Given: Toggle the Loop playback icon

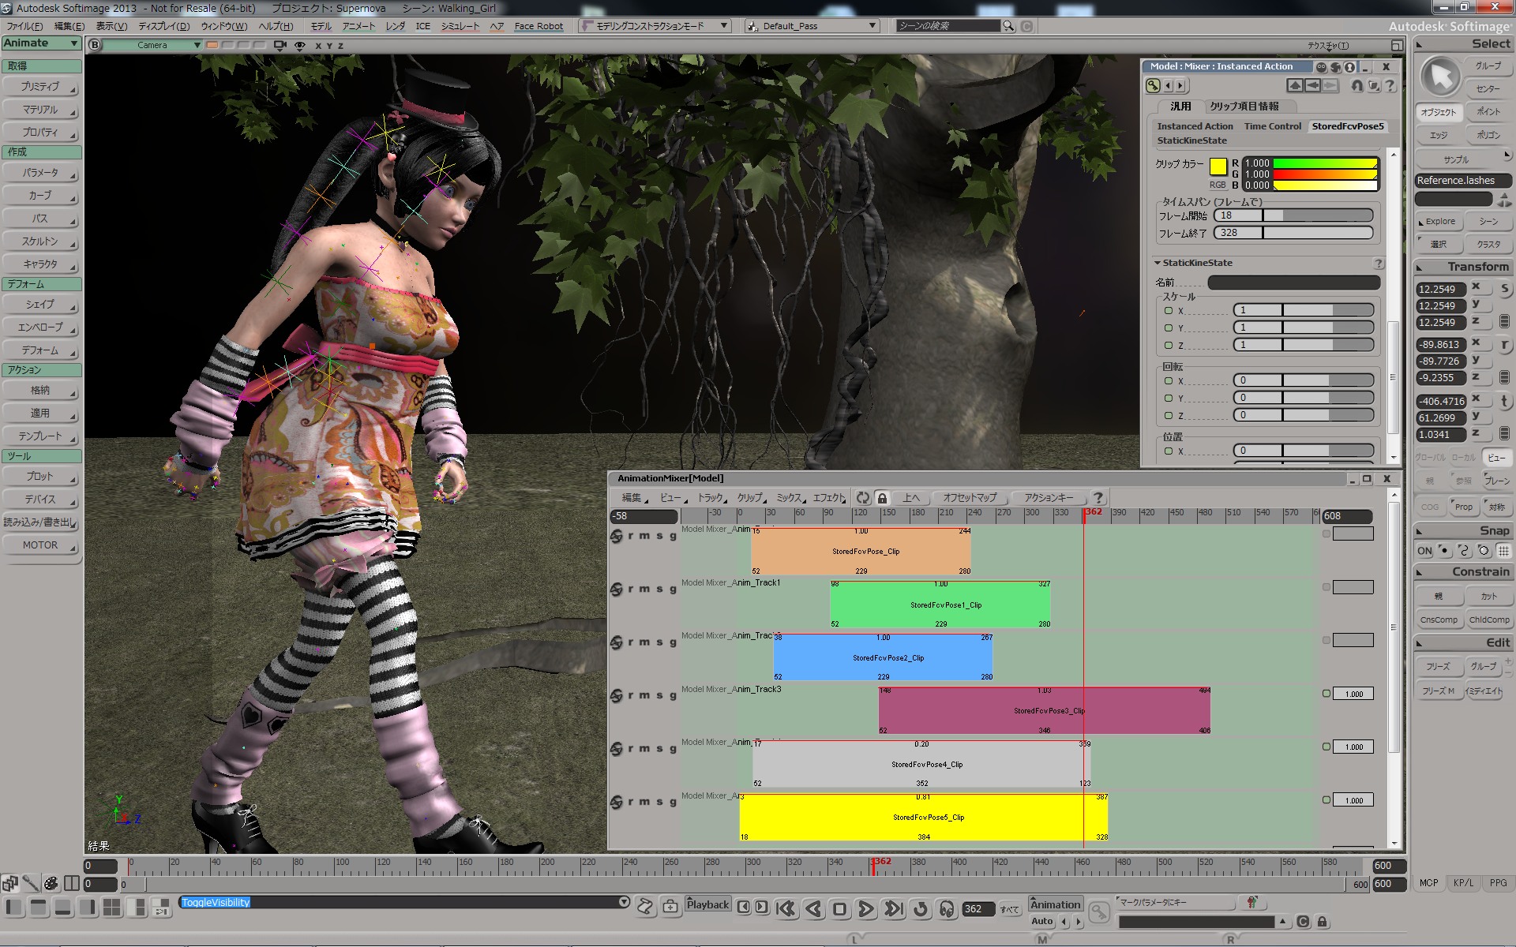Looking at the screenshot, I should (x=921, y=909).
